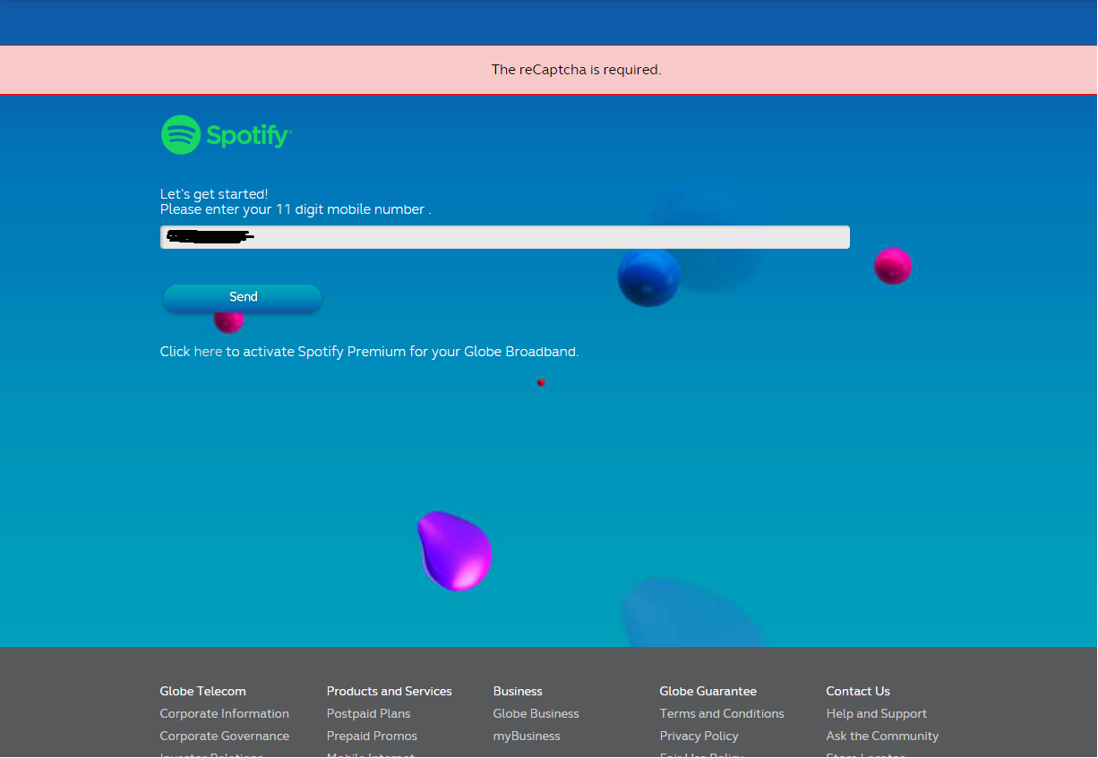
Task: Select Products and Services footer heading
Action: coord(389,691)
